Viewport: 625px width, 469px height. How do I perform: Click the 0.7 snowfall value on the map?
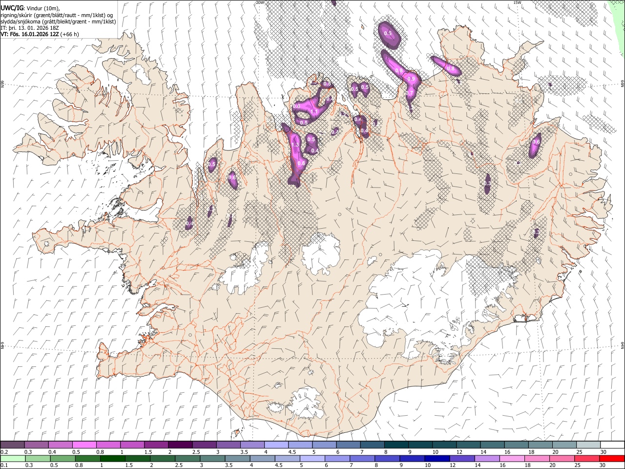pos(410,93)
